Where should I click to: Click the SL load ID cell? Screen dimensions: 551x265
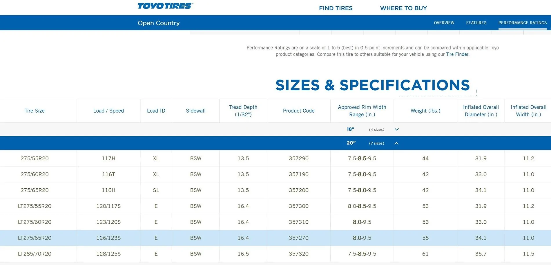pos(156,190)
